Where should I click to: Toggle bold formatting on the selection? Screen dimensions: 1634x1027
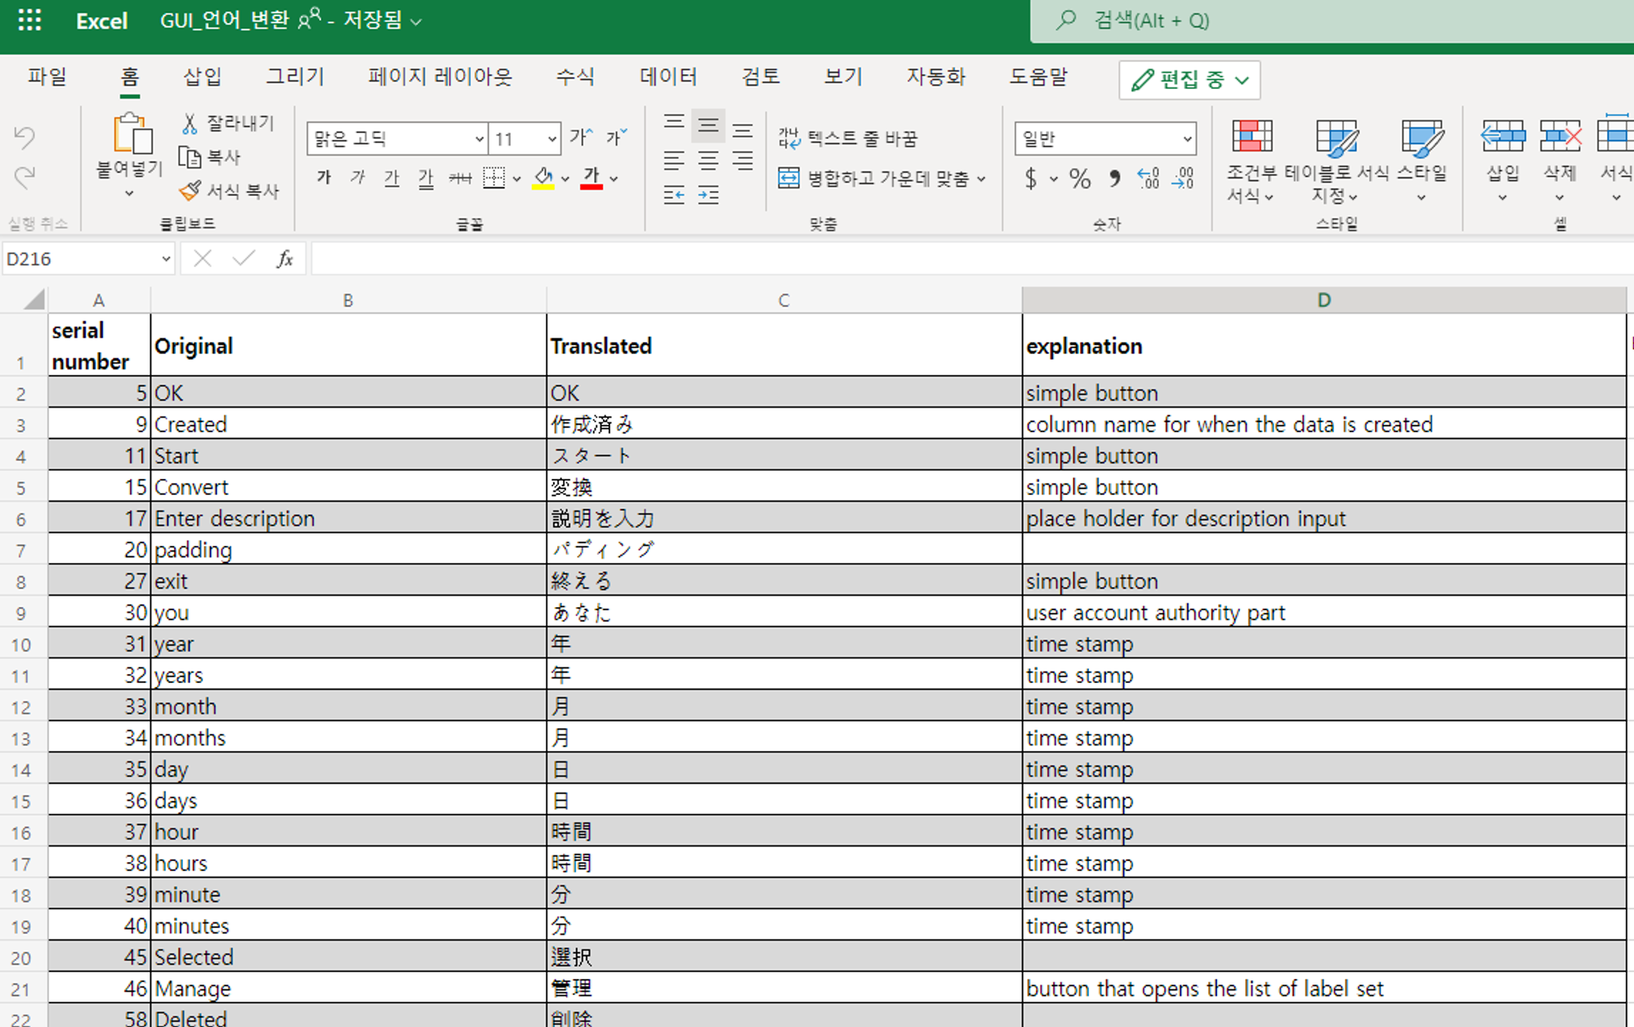point(324,177)
